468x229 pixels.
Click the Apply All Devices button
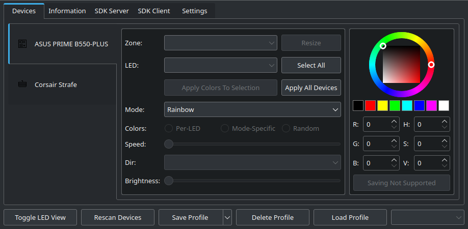[311, 88]
